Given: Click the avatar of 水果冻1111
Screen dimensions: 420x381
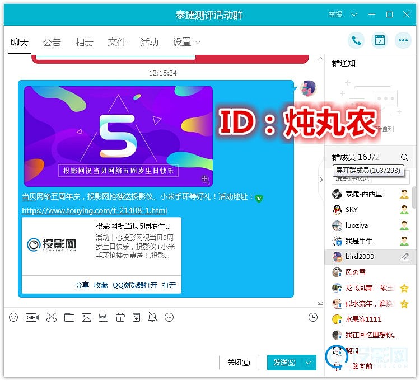Looking at the screenshot, I should (x=337, y=319).
